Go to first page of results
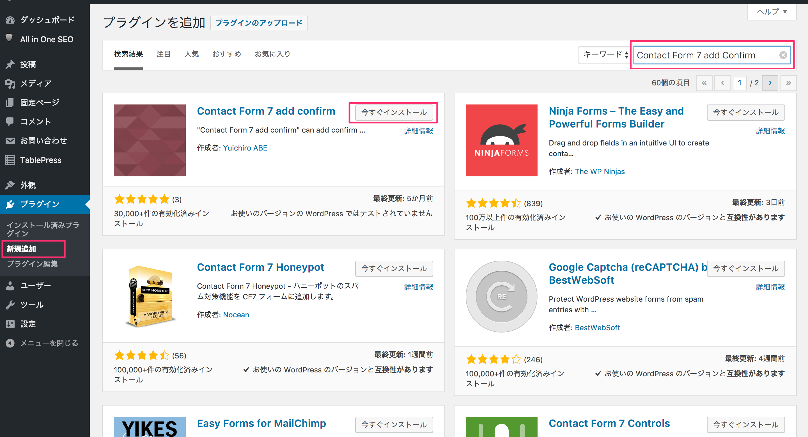 (x=704, y=83)
